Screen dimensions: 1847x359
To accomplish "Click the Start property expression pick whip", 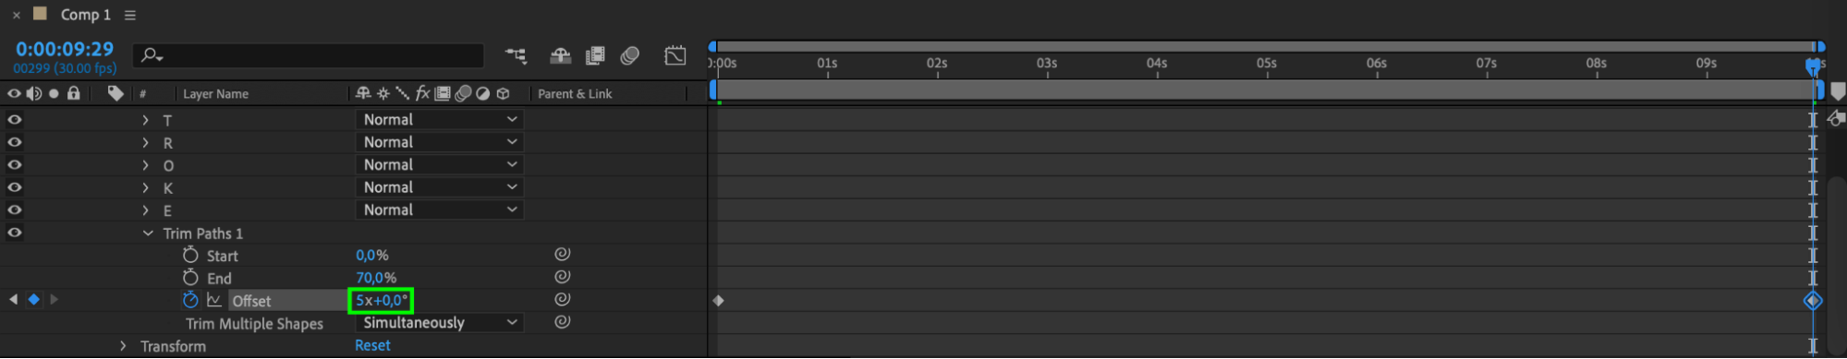I will [x=562, y=254].
